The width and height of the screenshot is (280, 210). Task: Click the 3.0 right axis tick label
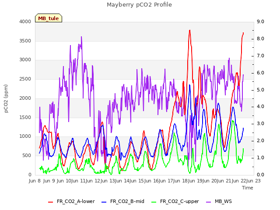pos(260,123)
